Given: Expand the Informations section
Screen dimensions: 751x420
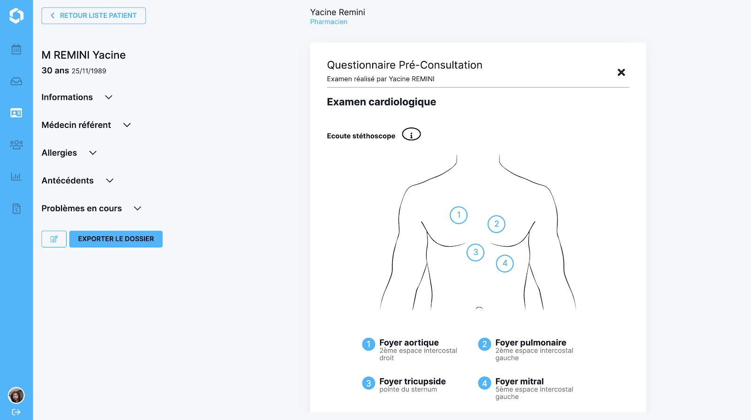Looking at the screenshot, I should click(x=77, y=97).
